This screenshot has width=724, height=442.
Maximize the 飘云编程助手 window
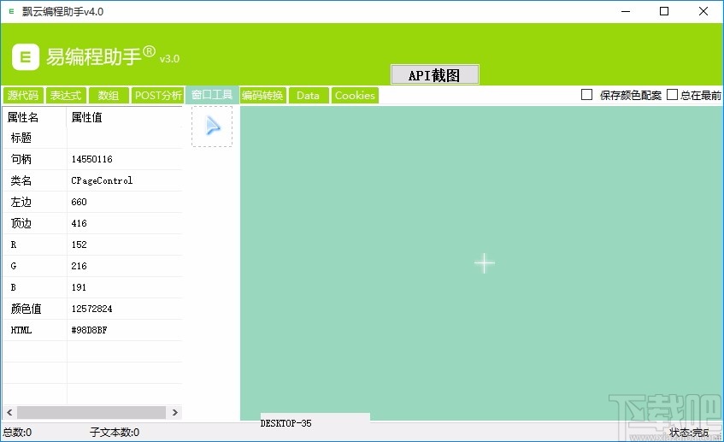(664, 11)
